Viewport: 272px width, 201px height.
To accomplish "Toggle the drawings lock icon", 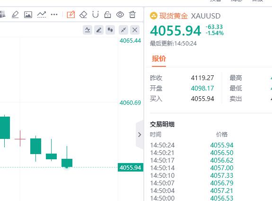I will coord(107,15).
